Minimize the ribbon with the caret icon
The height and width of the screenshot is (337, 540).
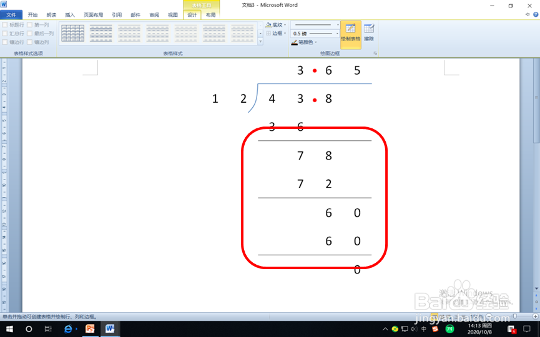click(528, 14)
